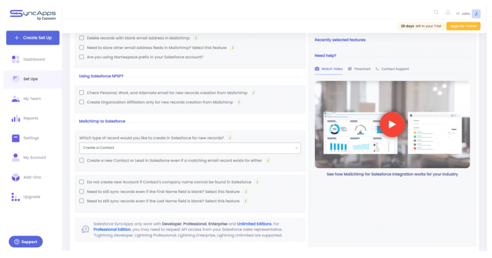
Task: Click See how Mailchimp for Salesforce caption
Action: pyautogui.click(x=392, y=174)
